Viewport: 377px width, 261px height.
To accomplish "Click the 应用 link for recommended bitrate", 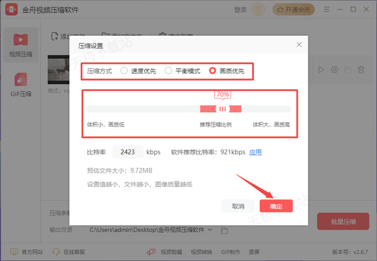I will 255,152.
